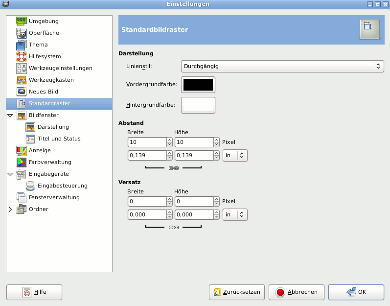Click the Titel und Status icon
390x306 pixels.
tap(30, 139)
